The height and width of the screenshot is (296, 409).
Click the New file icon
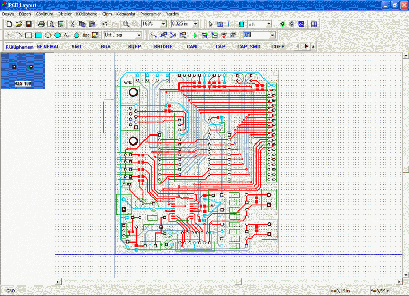9,24
